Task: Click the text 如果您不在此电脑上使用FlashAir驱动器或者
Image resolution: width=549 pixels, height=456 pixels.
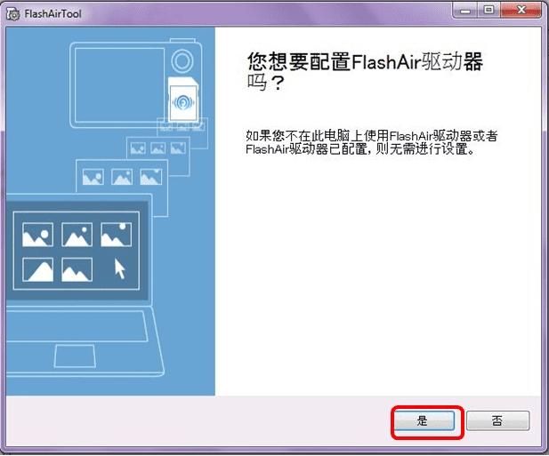Action: coord(371,135)
